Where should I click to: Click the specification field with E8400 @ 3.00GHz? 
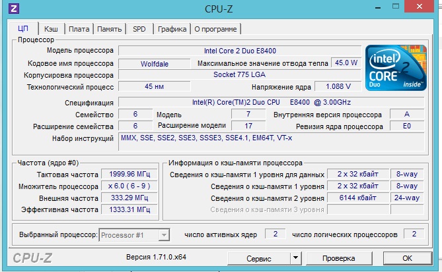[x=272, y=102]
